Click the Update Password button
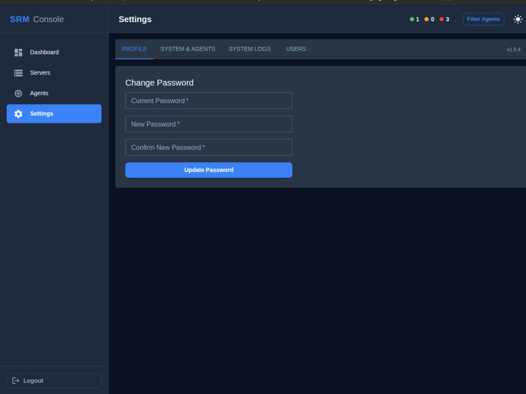 point(209,170)
